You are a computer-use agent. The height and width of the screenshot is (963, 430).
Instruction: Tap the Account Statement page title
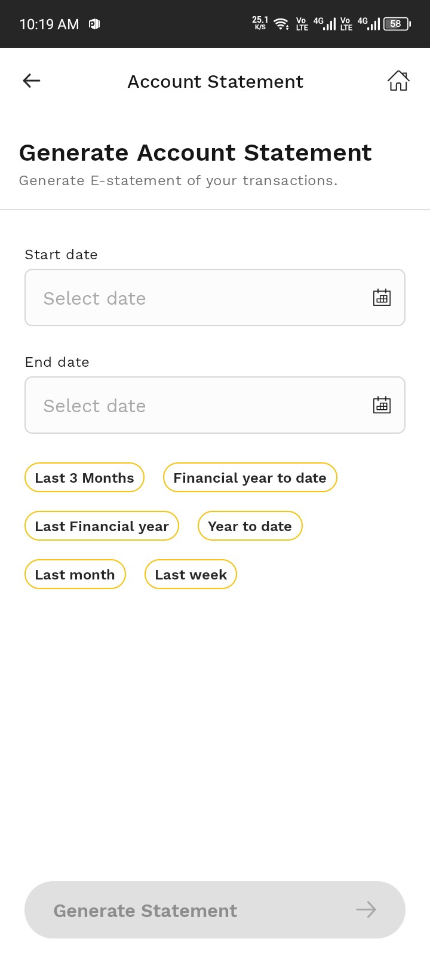coord(215,81)
